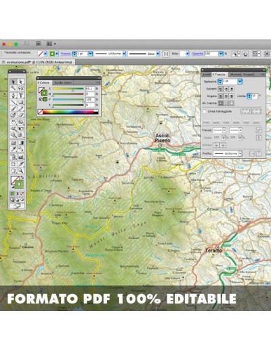Select the Rotate tool

pos(14,122)
